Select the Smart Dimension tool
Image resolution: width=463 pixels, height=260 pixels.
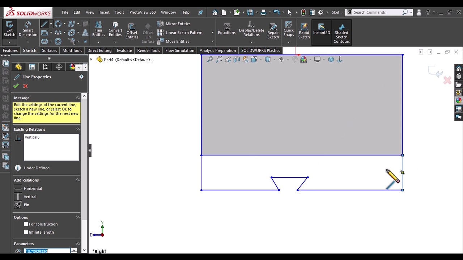point(28,29)
